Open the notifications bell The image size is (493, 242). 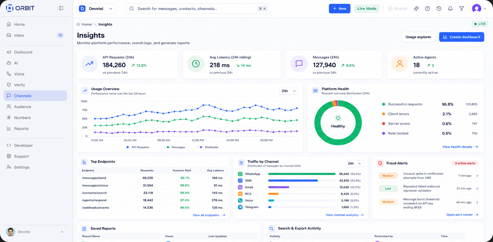coord(450,9)
